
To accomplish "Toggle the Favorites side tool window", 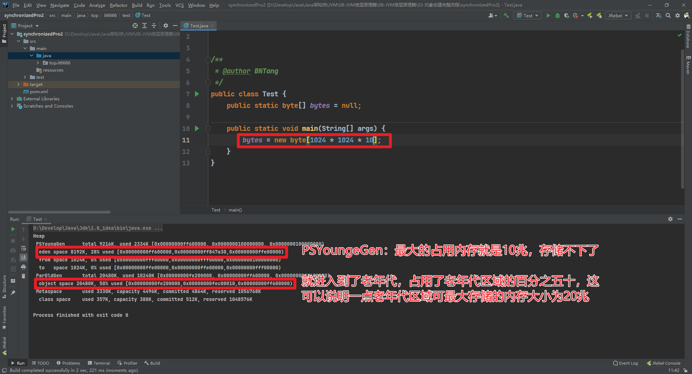I will click(4, 318).
